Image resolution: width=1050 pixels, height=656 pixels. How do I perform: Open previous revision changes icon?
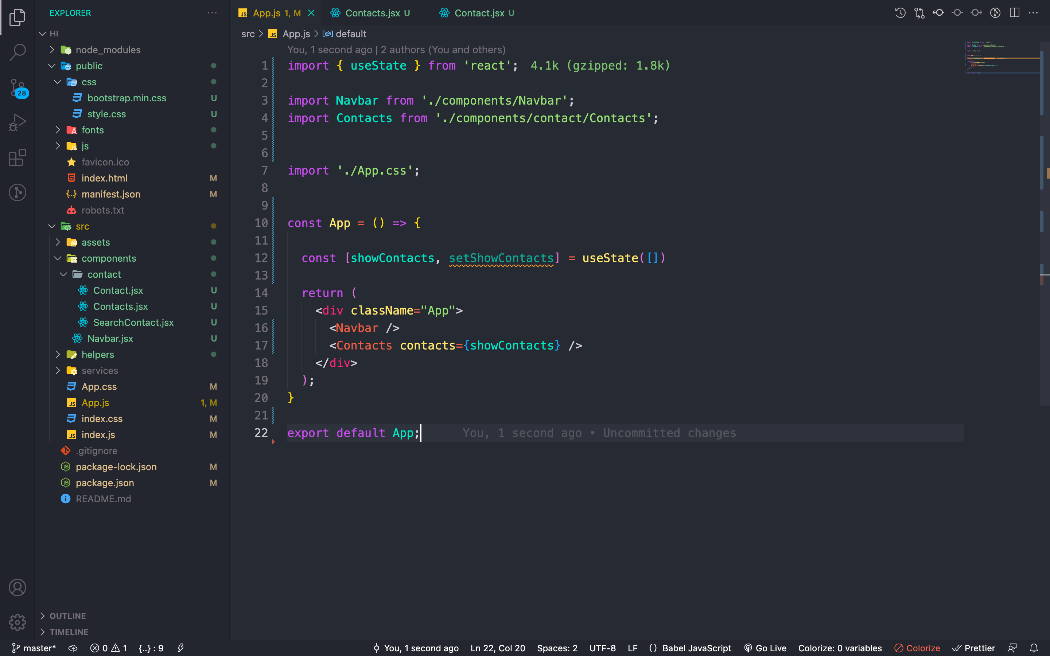point(938,13)
